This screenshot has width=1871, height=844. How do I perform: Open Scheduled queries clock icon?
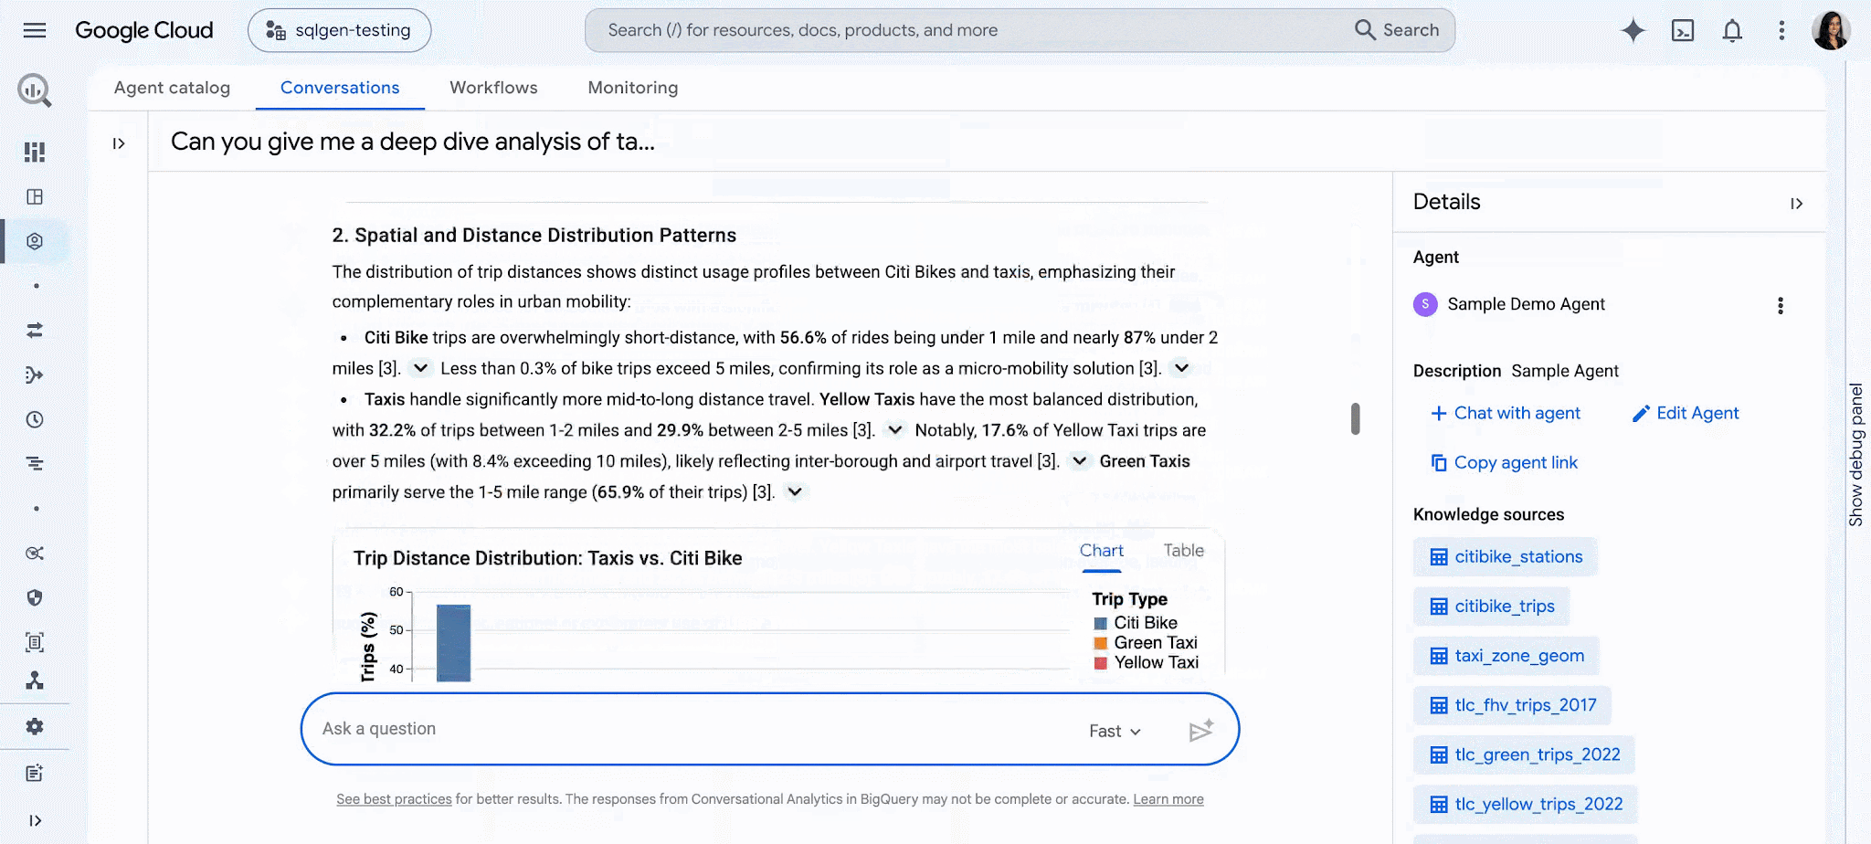[x=35, y=419]
